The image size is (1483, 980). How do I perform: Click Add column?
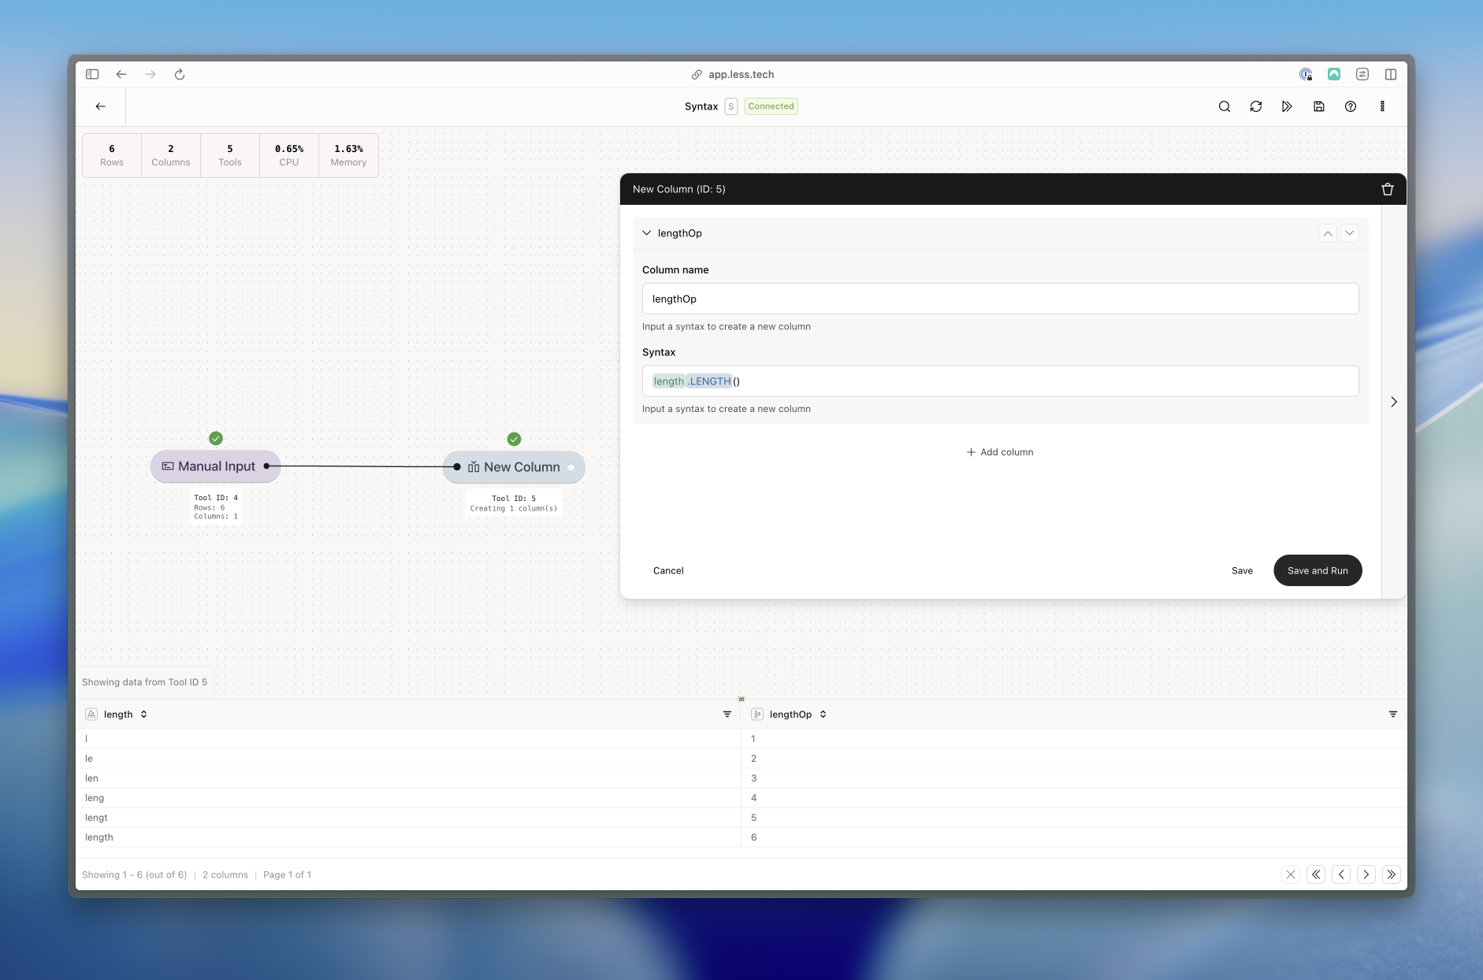[1000, 452]
